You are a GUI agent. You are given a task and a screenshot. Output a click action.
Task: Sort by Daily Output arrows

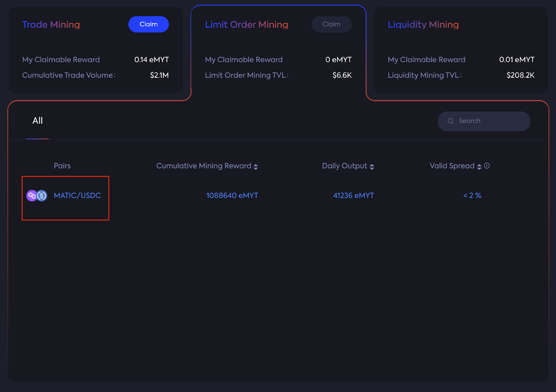click(x=372, y=166)
